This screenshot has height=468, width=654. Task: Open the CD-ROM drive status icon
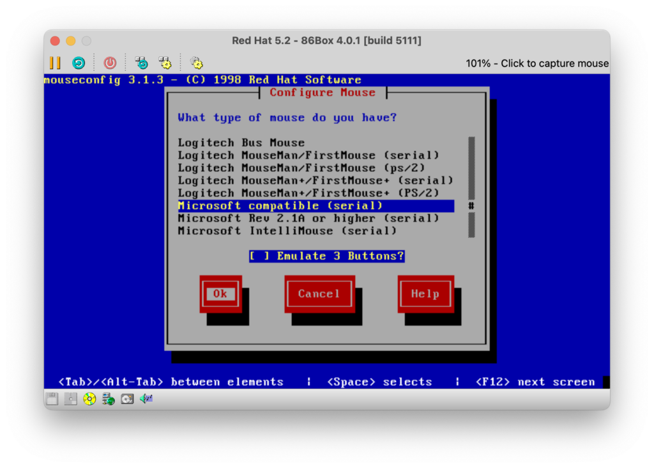pyautogui.click(x=89, y=399)
